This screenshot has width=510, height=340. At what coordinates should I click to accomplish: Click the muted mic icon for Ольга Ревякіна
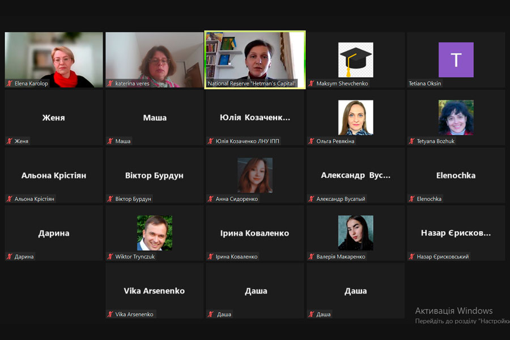coord(311,141)
